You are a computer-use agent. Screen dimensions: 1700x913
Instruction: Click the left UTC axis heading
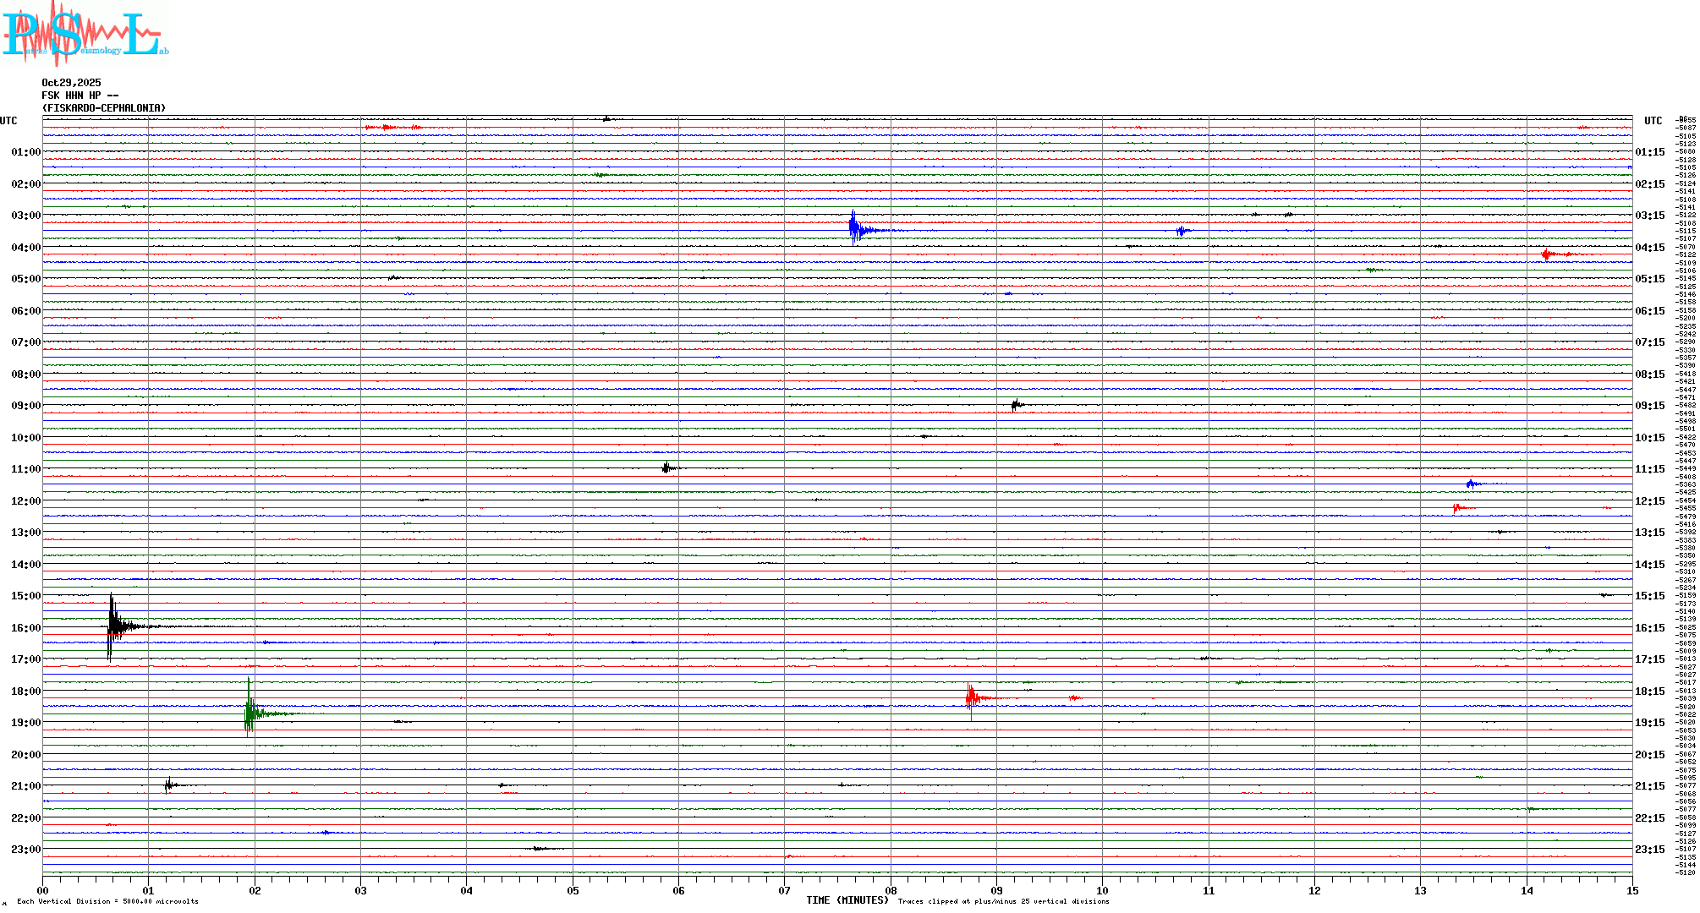coord(8,121)
